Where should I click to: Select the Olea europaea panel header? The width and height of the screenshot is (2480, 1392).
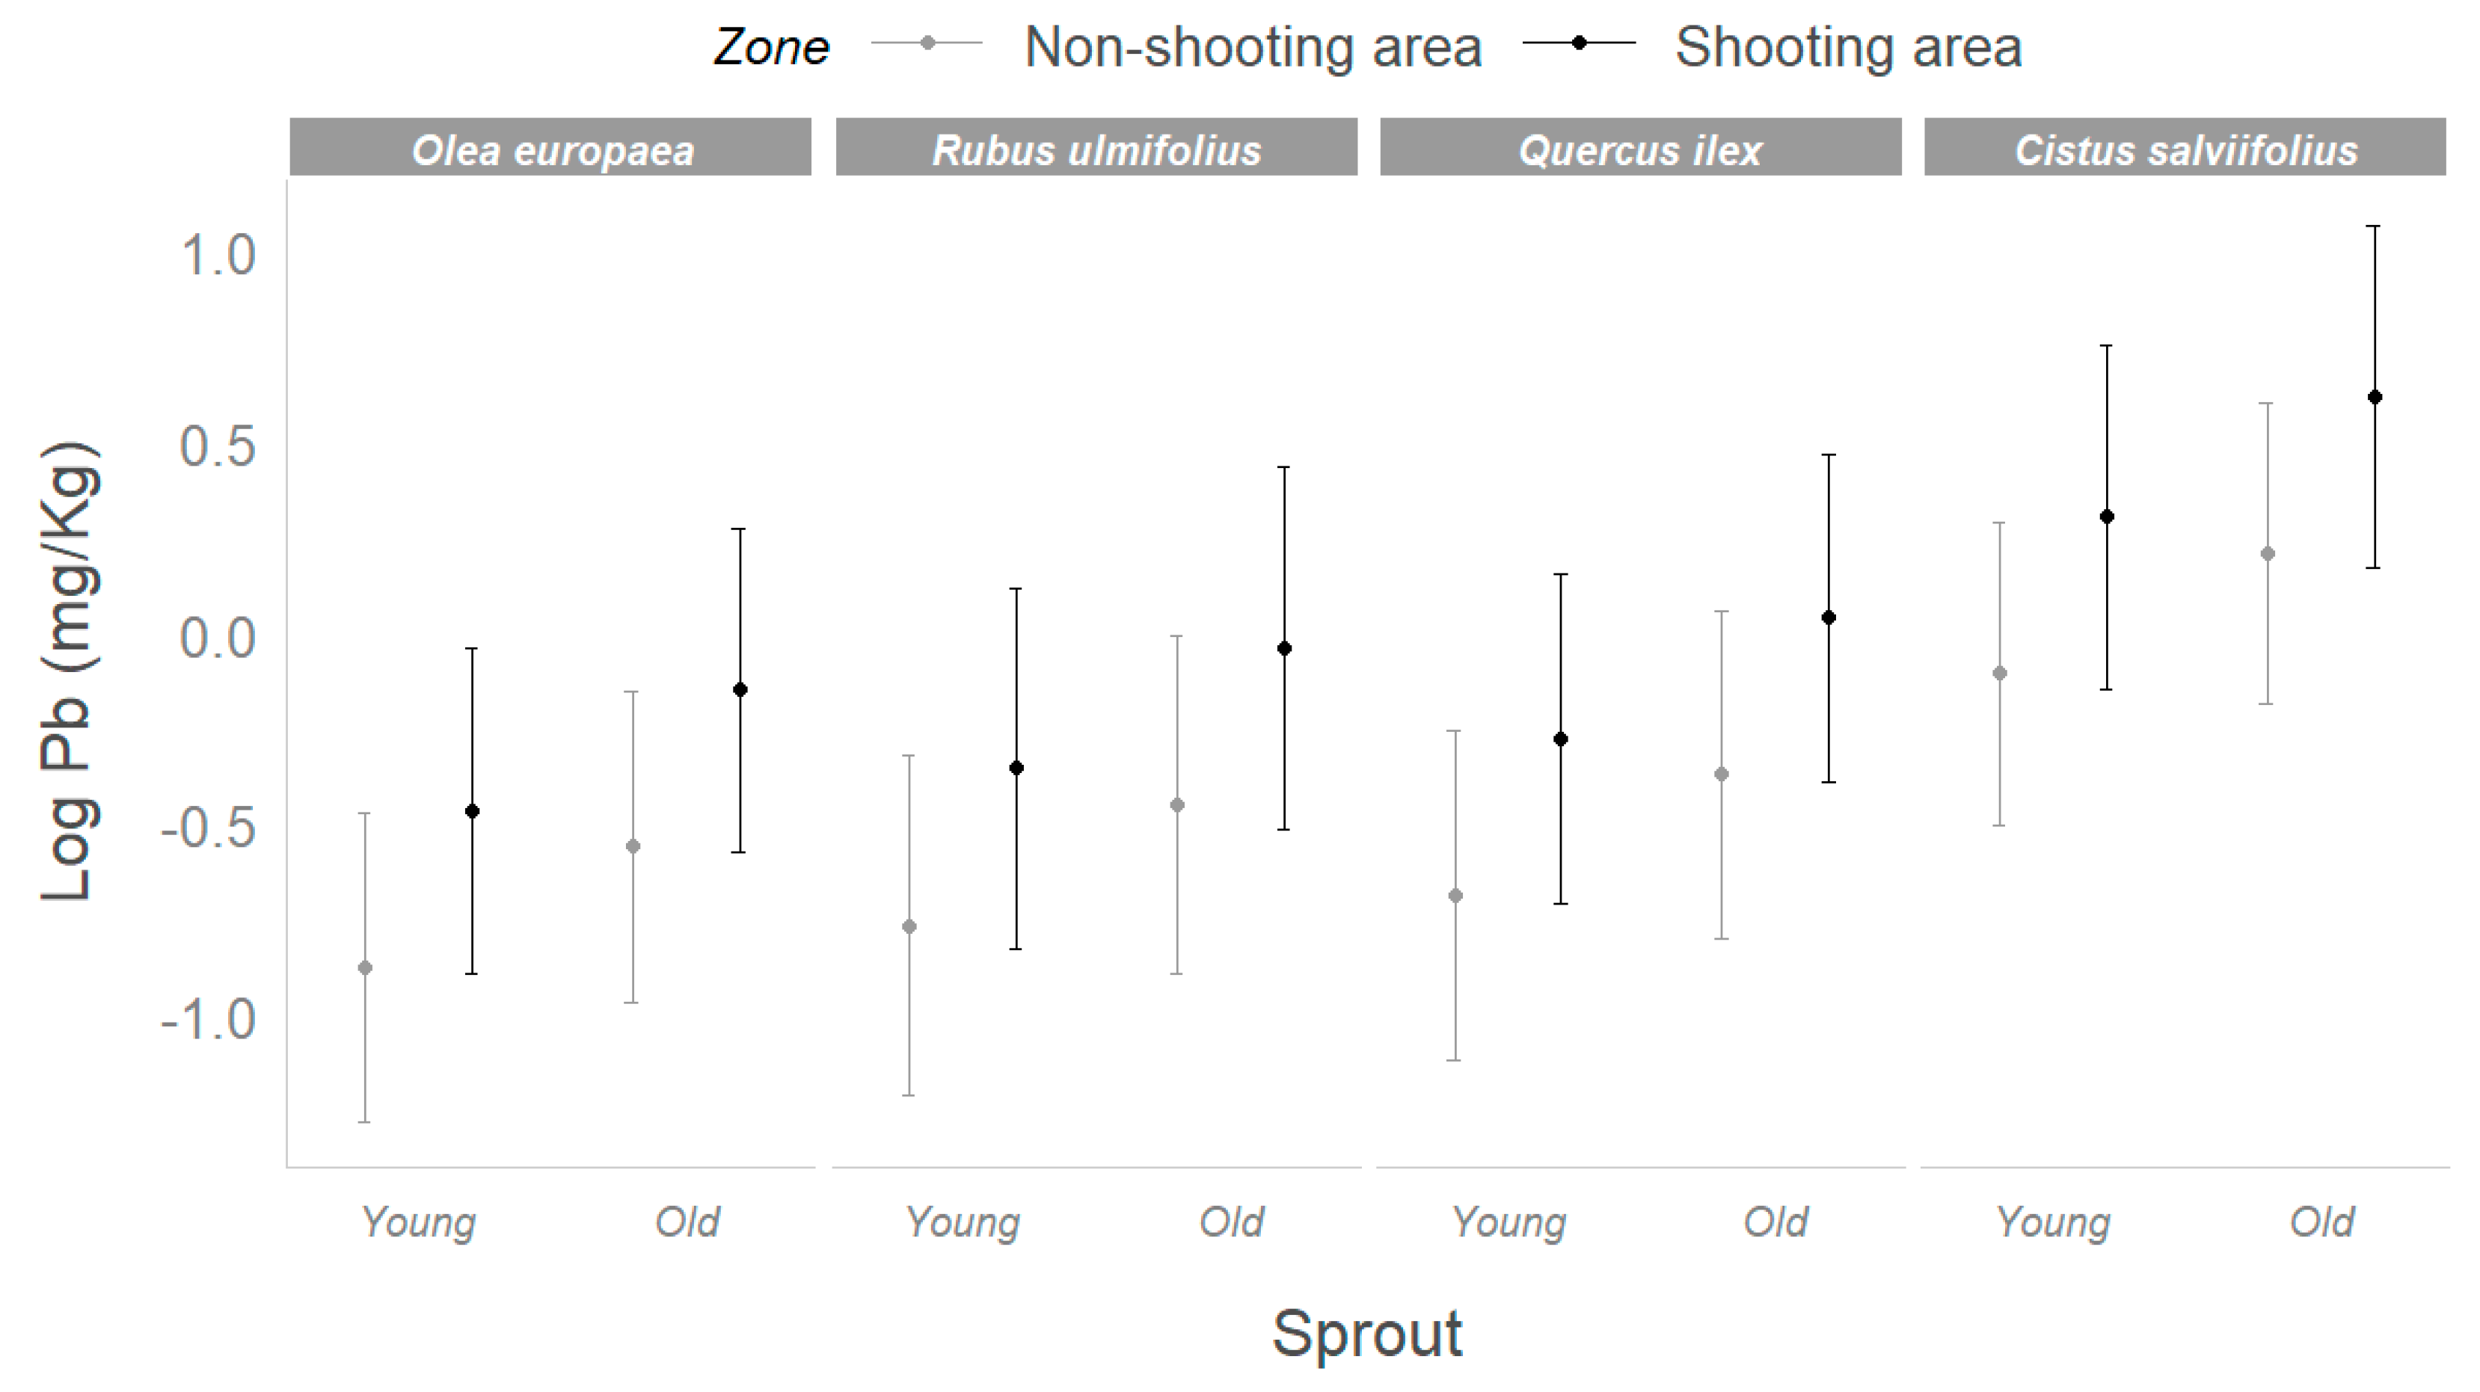click(x=552, y=150)
